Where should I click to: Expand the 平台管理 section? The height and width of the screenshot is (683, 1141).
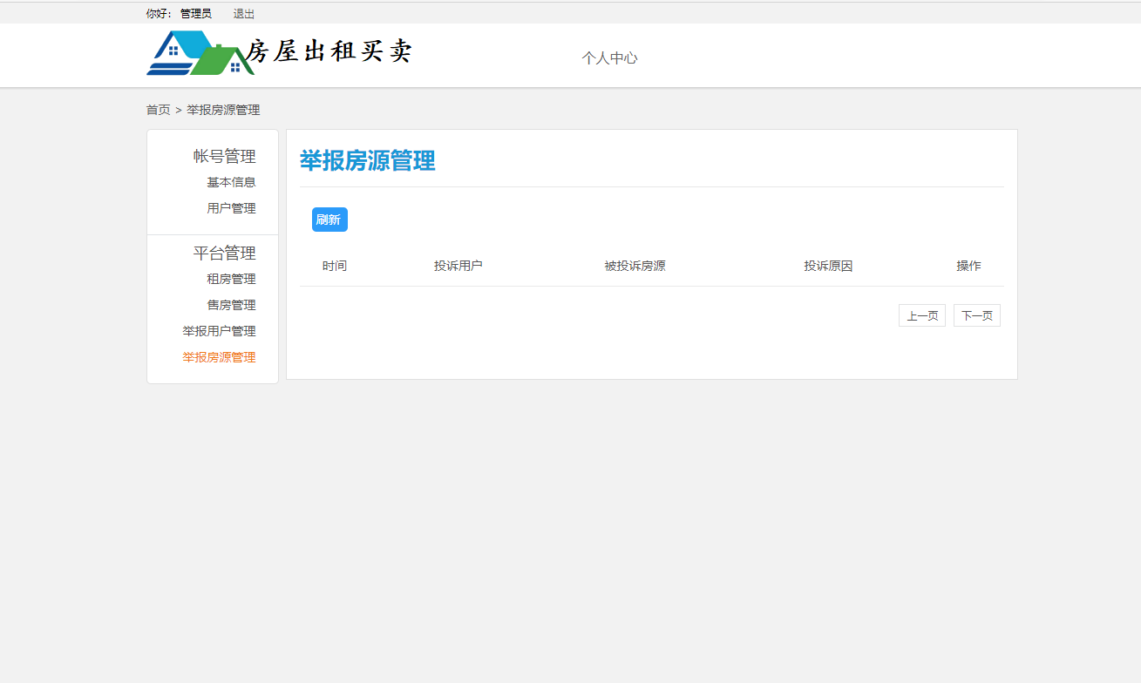[224, 253]
